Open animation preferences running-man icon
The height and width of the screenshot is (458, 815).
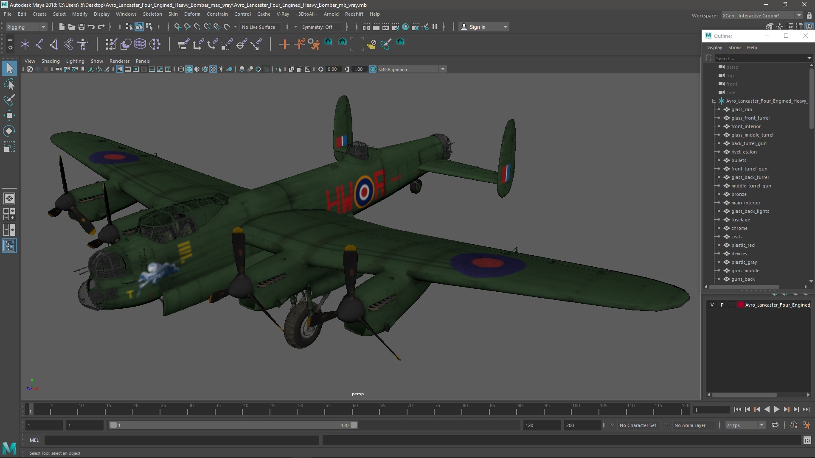(806, 425)
